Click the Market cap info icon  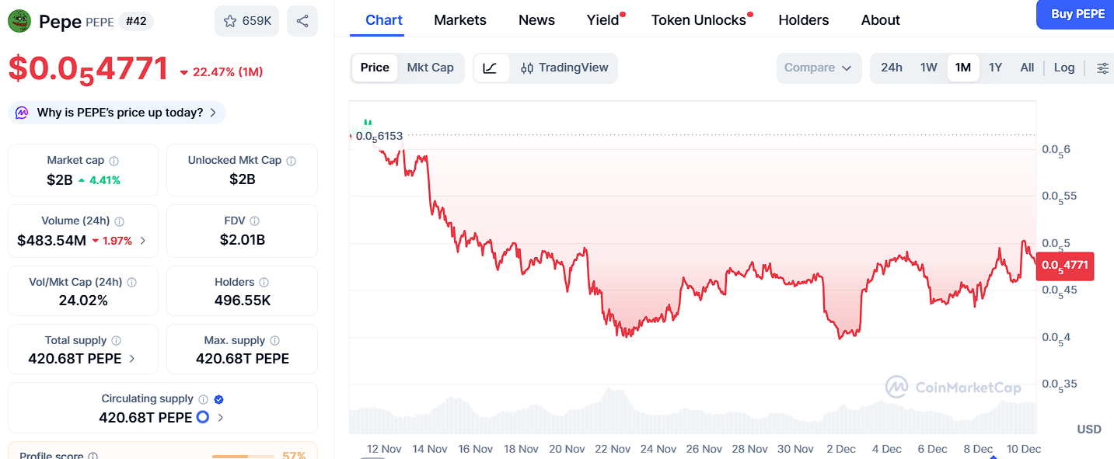pos(114,161)
